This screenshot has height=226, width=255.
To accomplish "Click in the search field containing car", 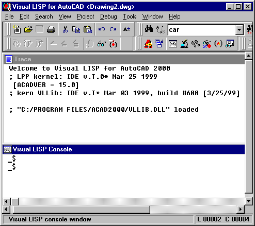I will coord(202,30).
